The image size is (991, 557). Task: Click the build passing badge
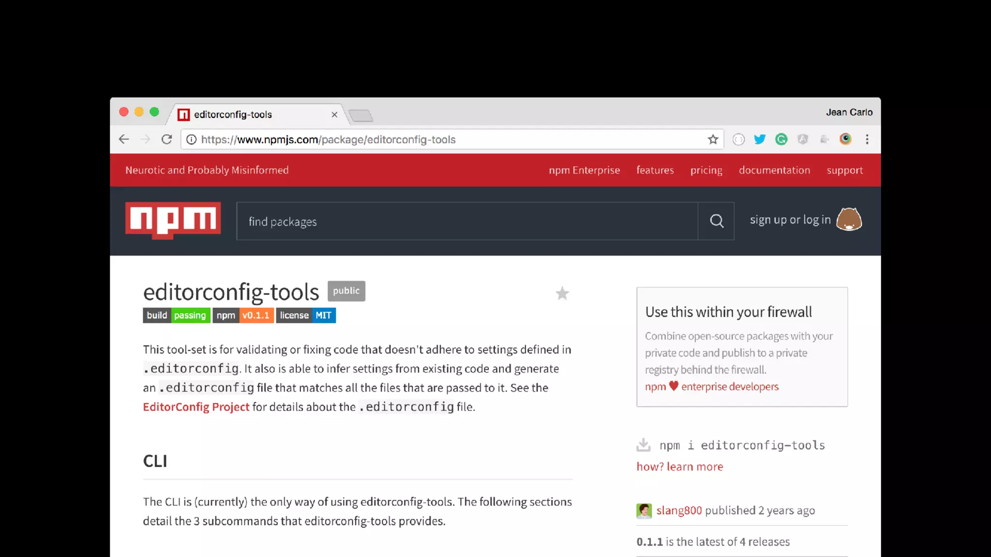(177, 315)
